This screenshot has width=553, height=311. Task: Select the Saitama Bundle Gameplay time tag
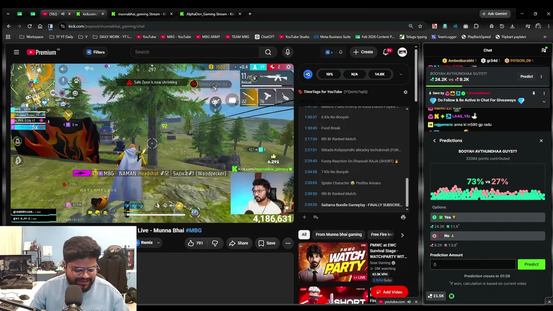point(362,205)
